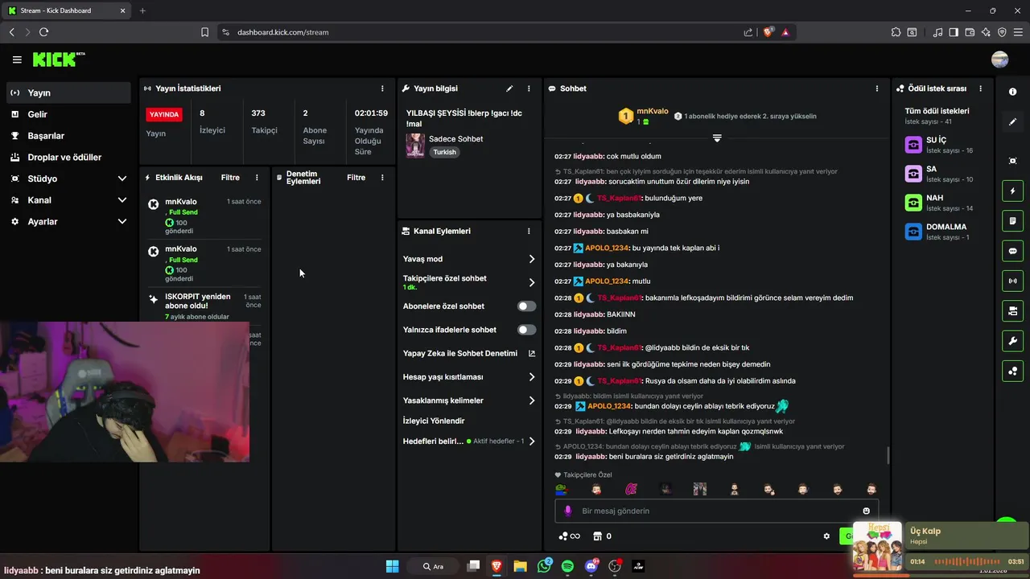Toggle Abonelere özel sohbet switch
Viewport: 1030px width, 579px height.
[x=526, y=306]
